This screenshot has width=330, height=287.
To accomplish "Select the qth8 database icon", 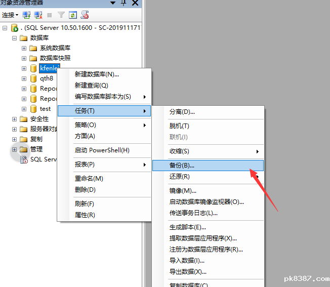I will pos(33,78).
